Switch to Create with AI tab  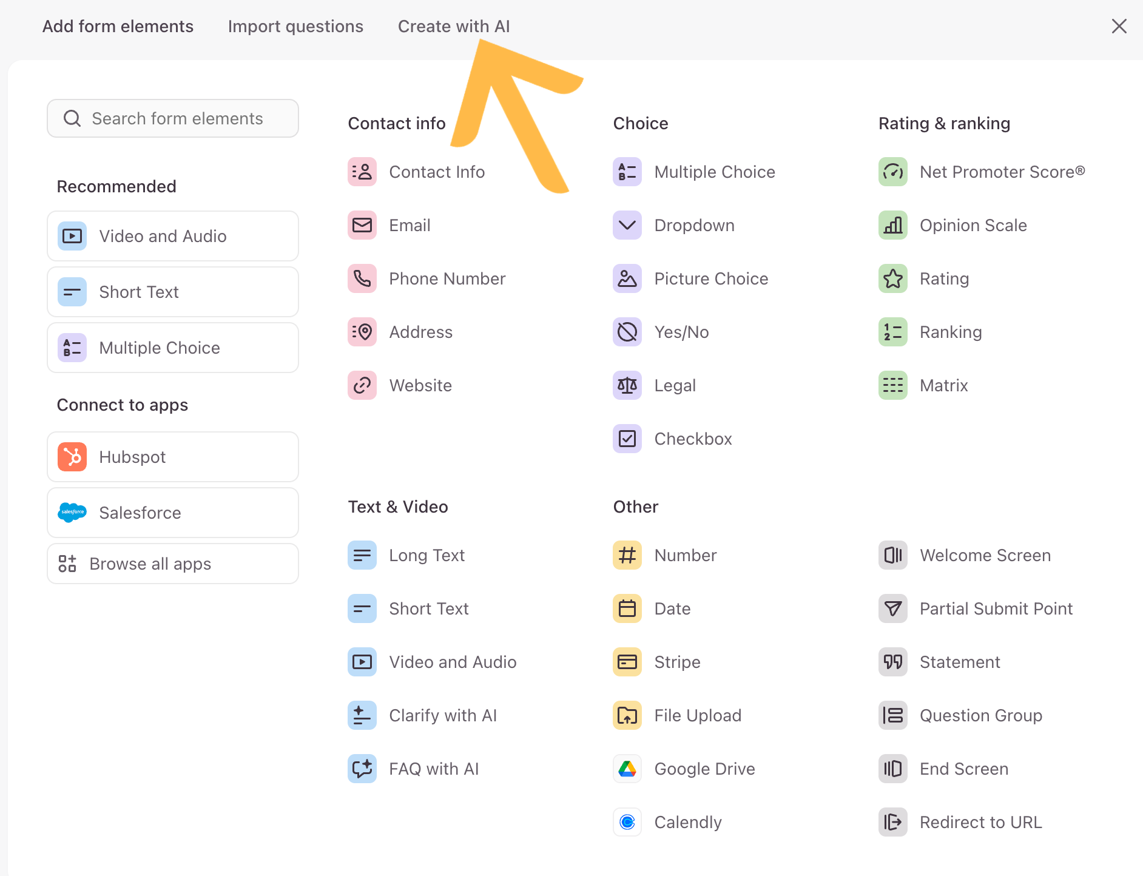click(x=453, y=27)
